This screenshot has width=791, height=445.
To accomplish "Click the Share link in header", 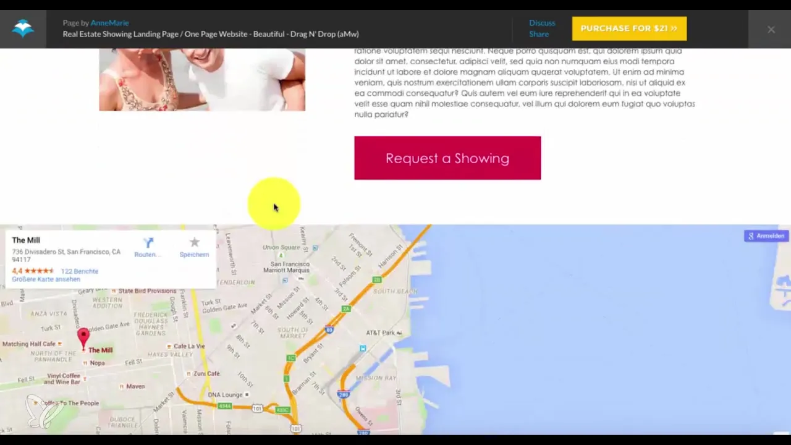I will click(x=539, y=34).
